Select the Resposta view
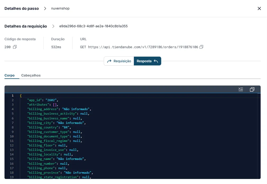Viewport: 267px width, 184px height. click(x=147, y=61)
